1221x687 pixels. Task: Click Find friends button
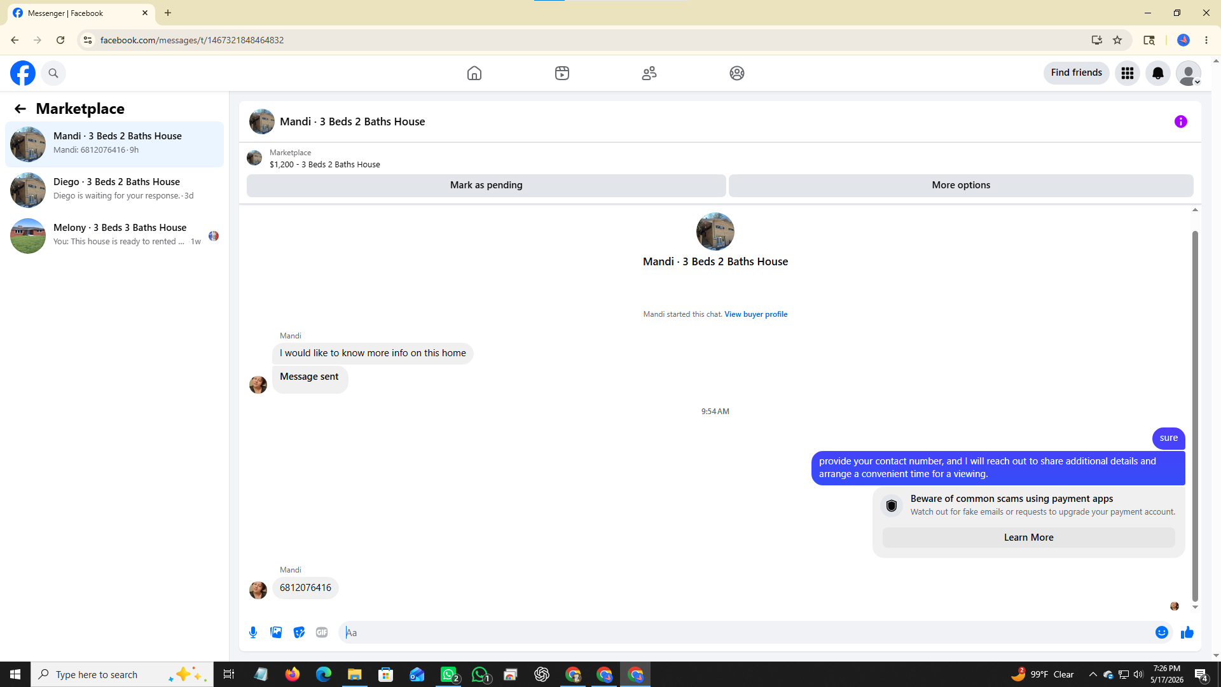pos(1077,73)
